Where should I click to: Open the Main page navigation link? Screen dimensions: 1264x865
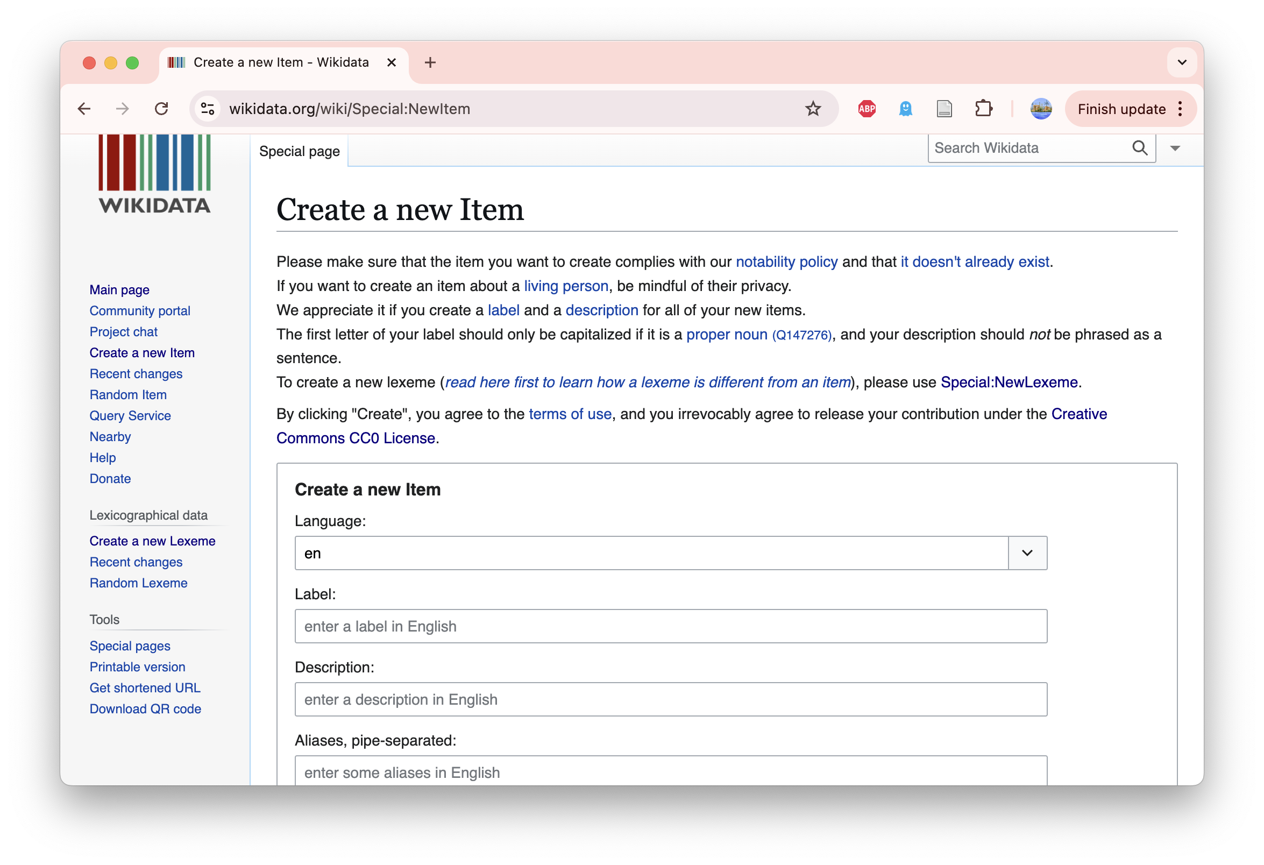click(119, 289)
